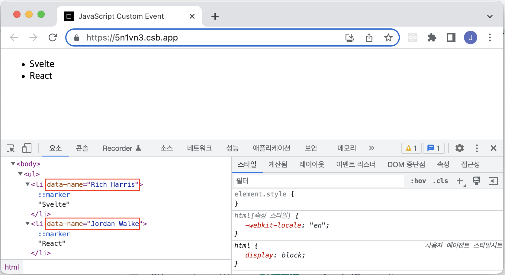Screen dimensions: 505x275
Task: Switch to the 속성 tab
Action: [x=443, y=164]
